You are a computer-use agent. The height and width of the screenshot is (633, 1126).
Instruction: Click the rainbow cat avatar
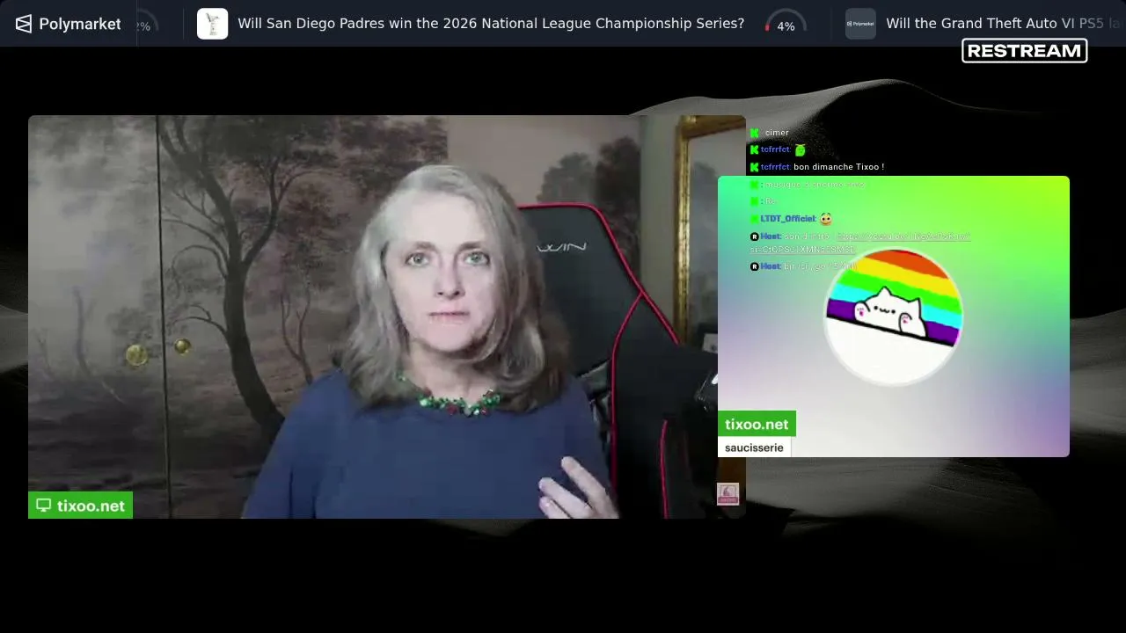click(893, 316)
